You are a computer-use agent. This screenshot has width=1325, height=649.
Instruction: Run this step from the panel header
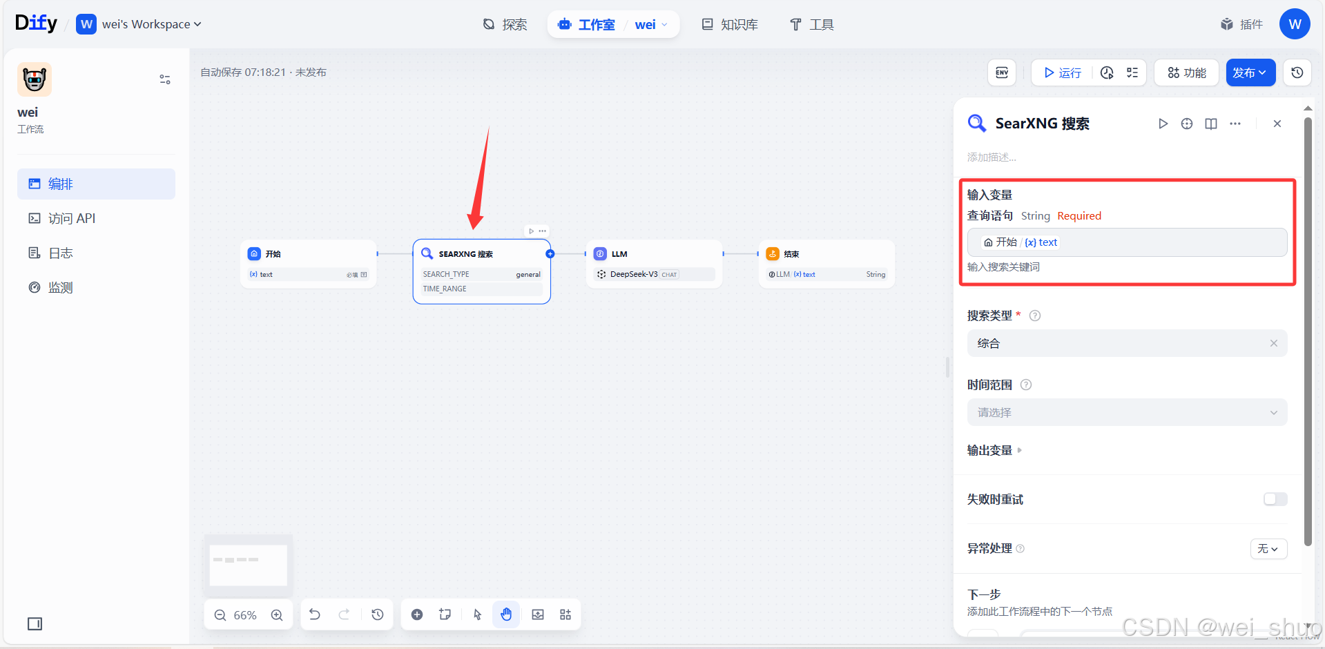[1163, 124]
